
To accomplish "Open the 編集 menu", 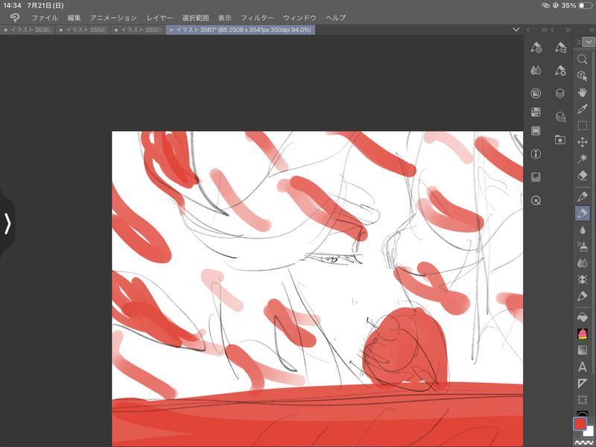I will click(x=74, y=17).
